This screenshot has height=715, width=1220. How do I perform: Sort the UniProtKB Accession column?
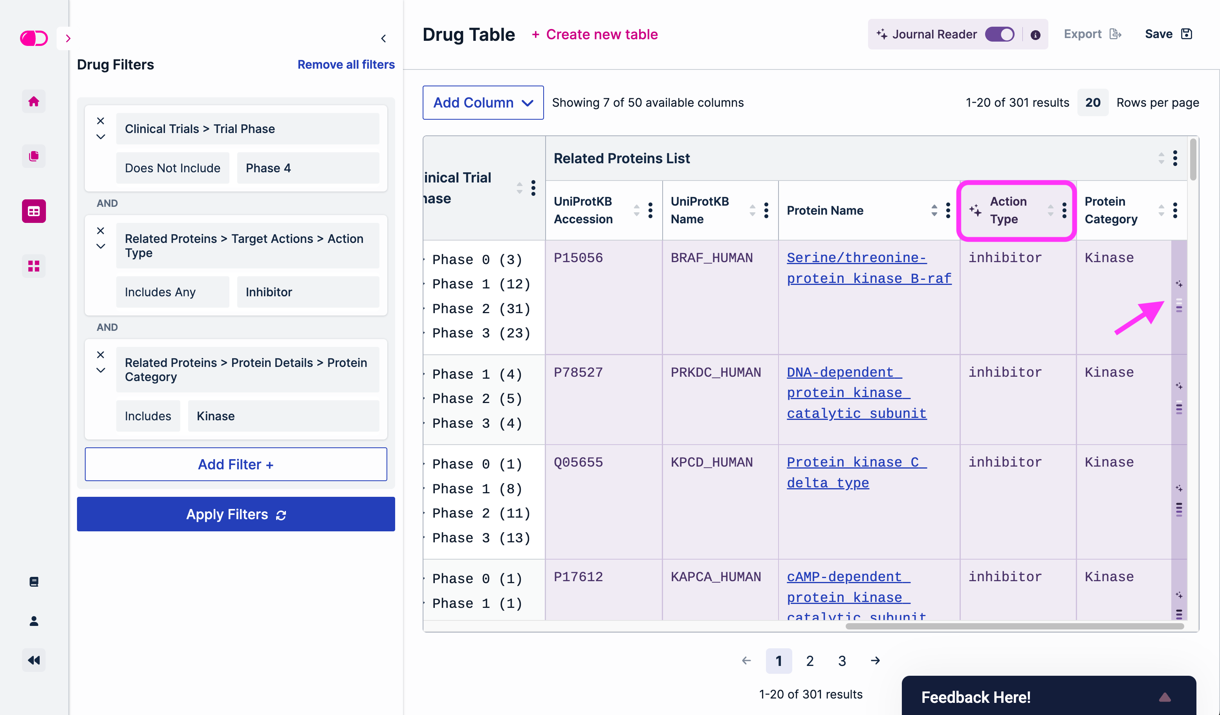point(636,210)
